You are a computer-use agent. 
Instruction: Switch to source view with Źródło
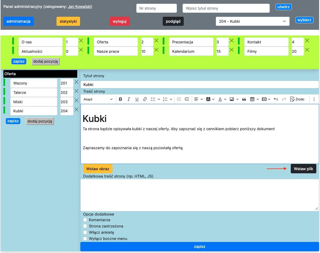(x=297, y=99)
